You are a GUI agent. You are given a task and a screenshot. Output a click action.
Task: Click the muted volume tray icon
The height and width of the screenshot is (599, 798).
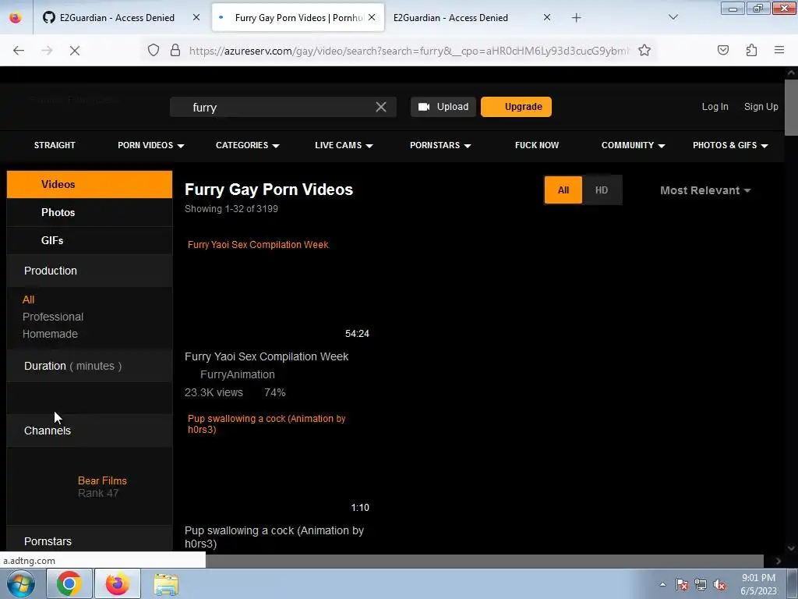pos(719,584)
